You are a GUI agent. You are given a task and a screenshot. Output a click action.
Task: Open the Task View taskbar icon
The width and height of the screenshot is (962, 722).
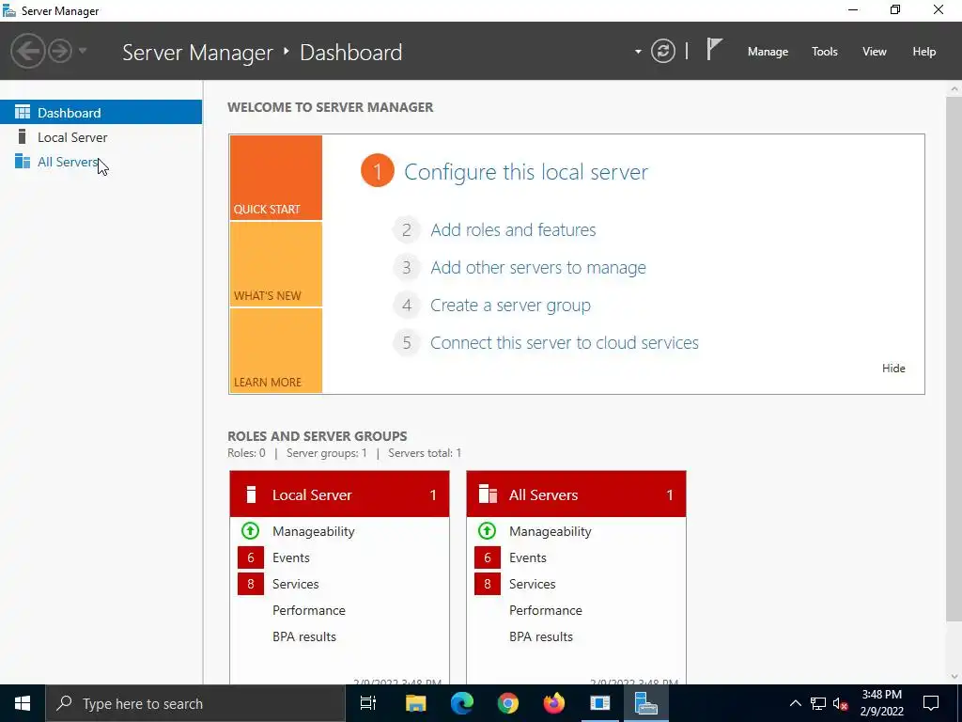coord(368,703)
